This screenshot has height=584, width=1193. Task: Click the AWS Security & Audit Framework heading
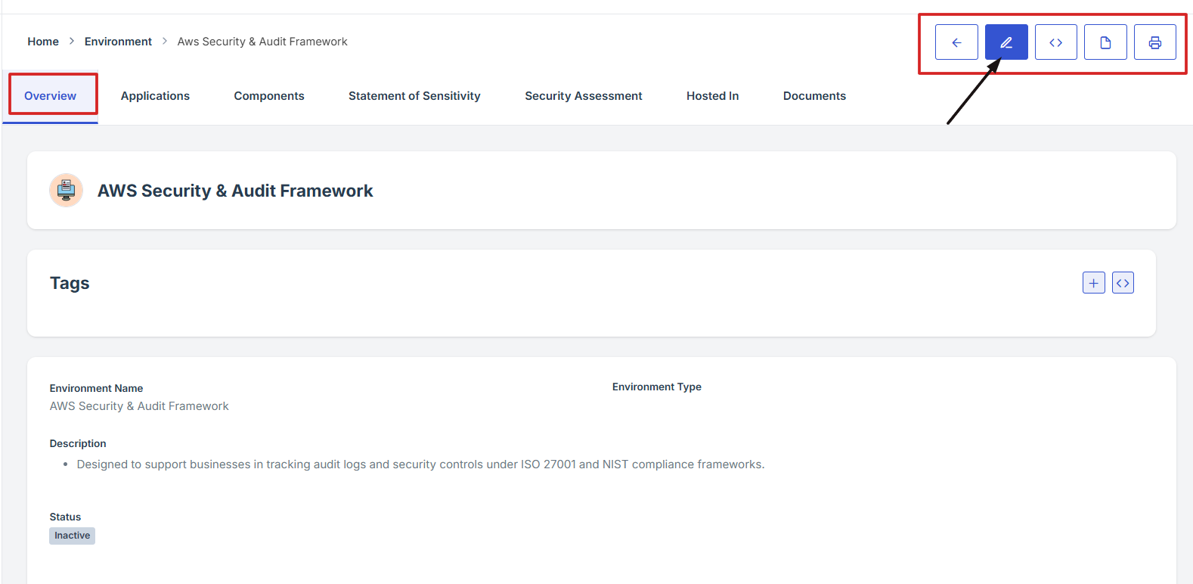point(235,191)
